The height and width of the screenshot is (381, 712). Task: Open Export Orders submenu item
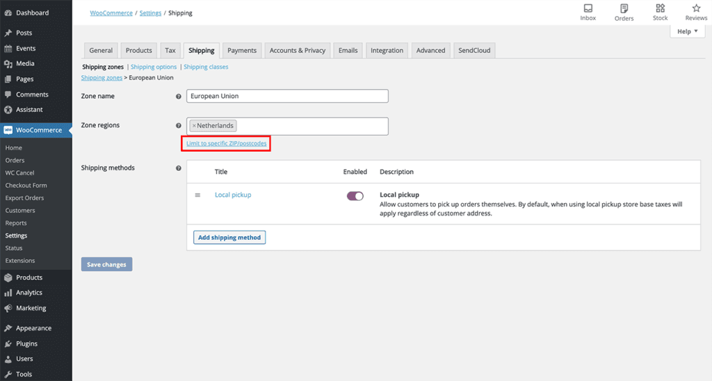coord(24,198)
